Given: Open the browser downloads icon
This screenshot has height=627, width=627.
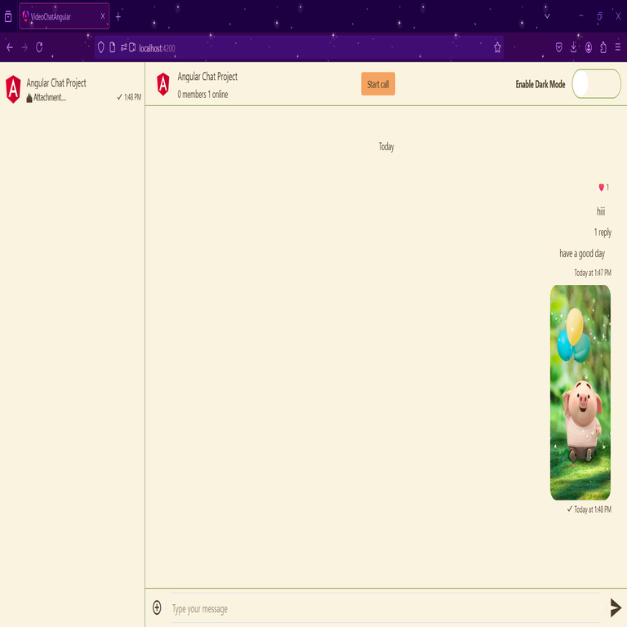Looking at the screenshot, I should (x=573, y=47).
